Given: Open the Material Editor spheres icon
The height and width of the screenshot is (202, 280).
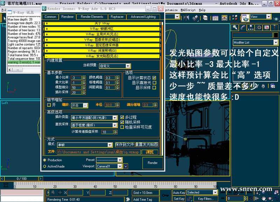Looking at the screenshot, I should (235, 18).
